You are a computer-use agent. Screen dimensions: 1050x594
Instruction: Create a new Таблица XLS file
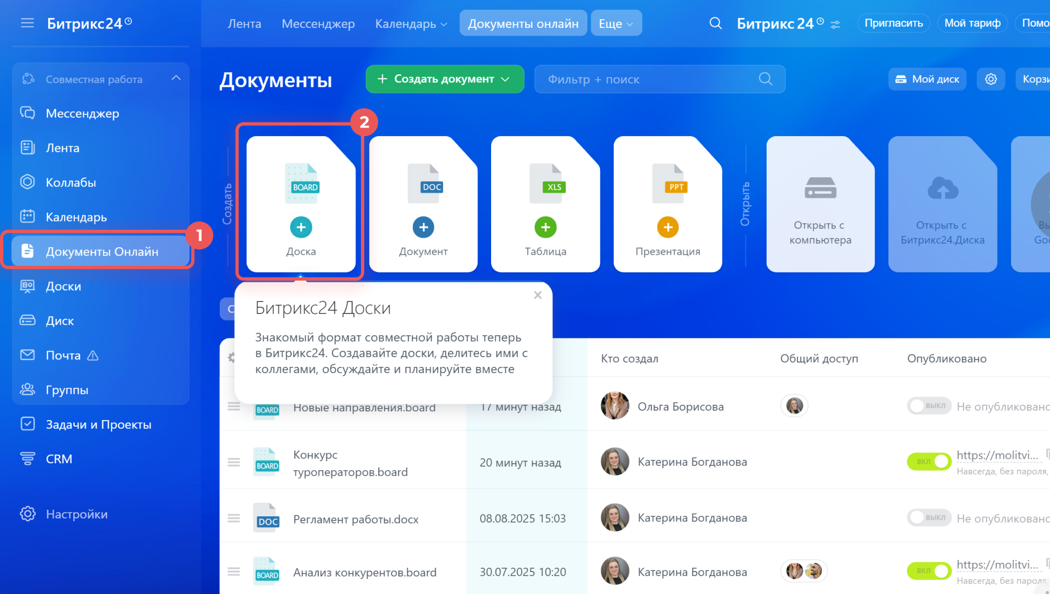(545, 227)
